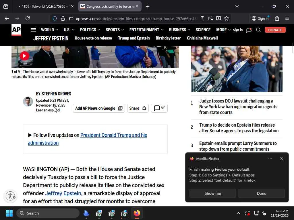Click Leer en español link
294x220 pixels.
(48, 110)
